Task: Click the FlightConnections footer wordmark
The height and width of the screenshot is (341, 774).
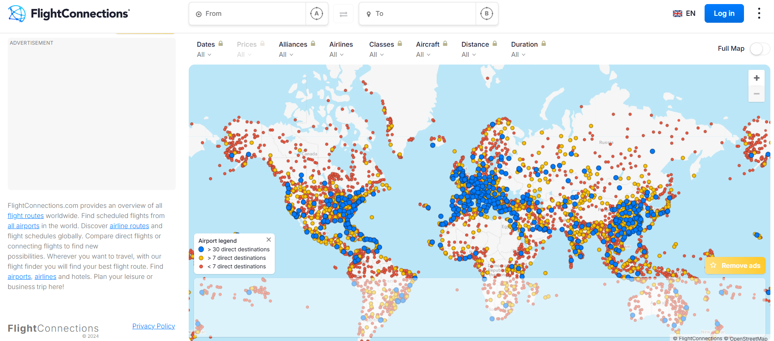Action: [x=53, y=328]
